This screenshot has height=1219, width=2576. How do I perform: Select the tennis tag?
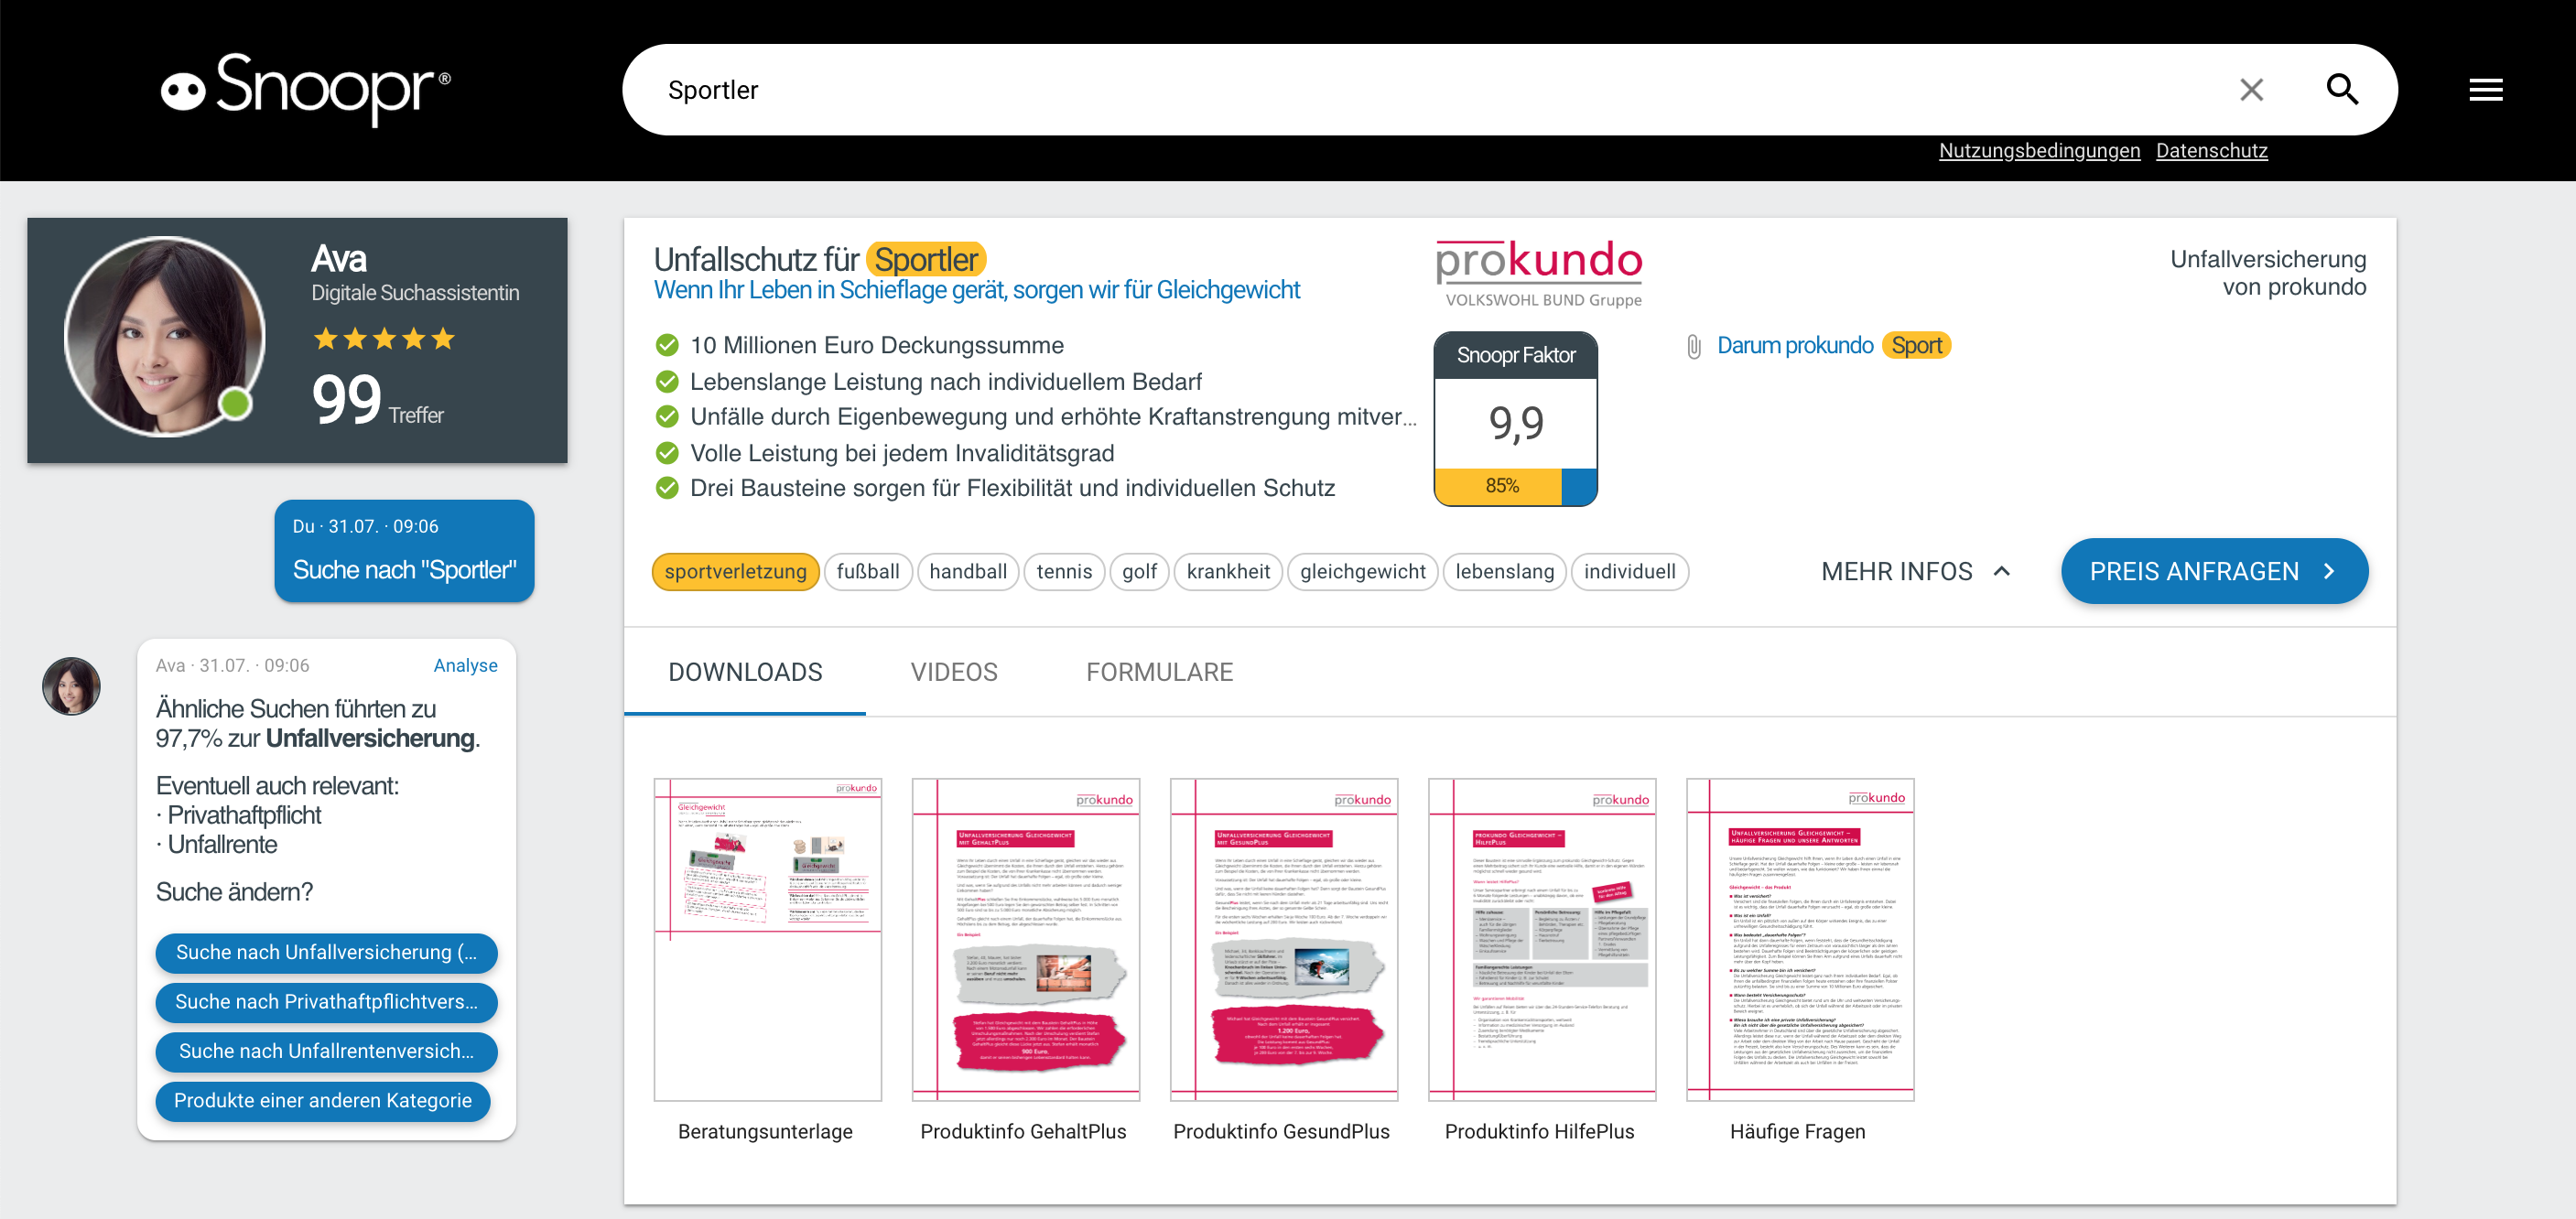point(1064,571)
